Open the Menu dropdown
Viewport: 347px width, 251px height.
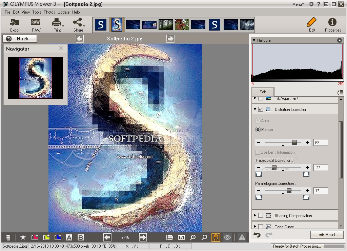[x=298, y=4]
